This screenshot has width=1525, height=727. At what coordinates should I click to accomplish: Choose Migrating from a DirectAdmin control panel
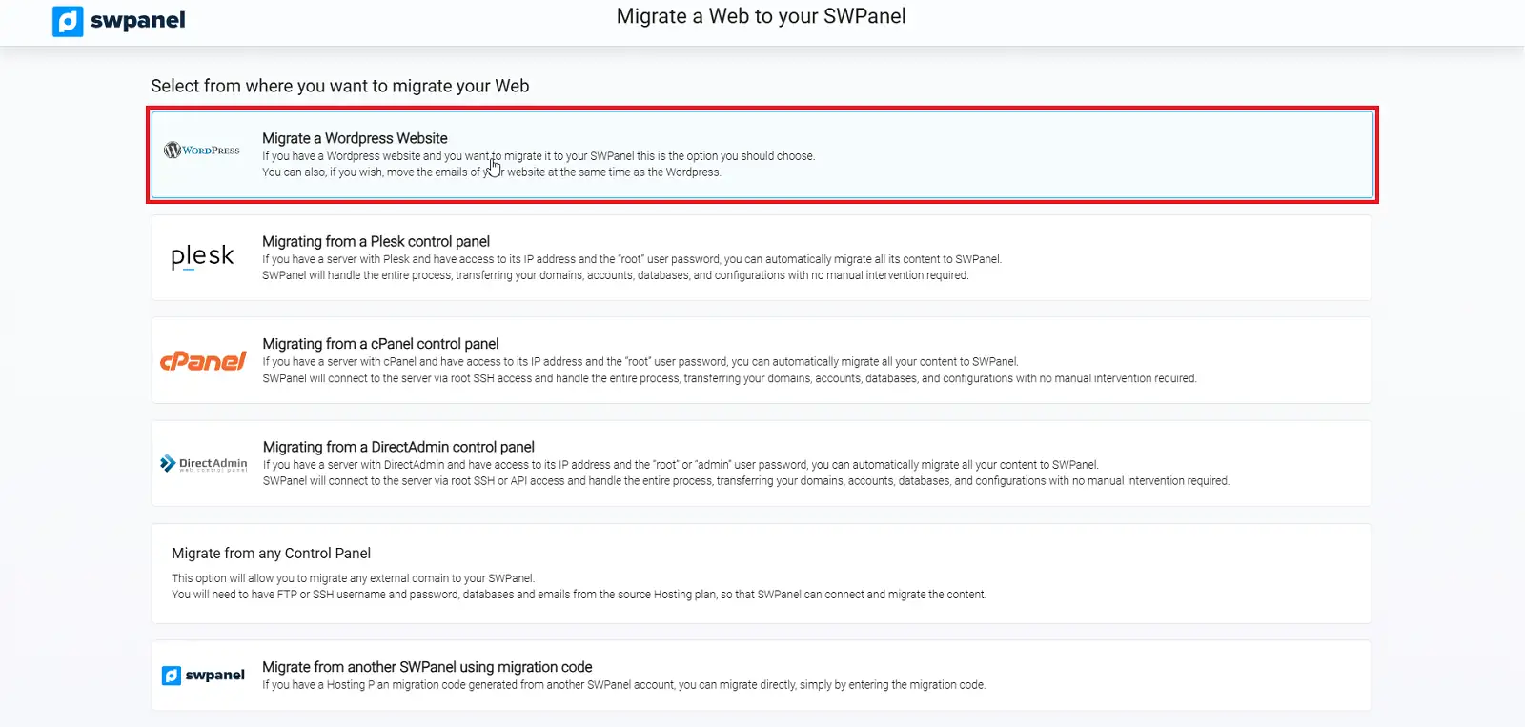click(x=762, y=463)
